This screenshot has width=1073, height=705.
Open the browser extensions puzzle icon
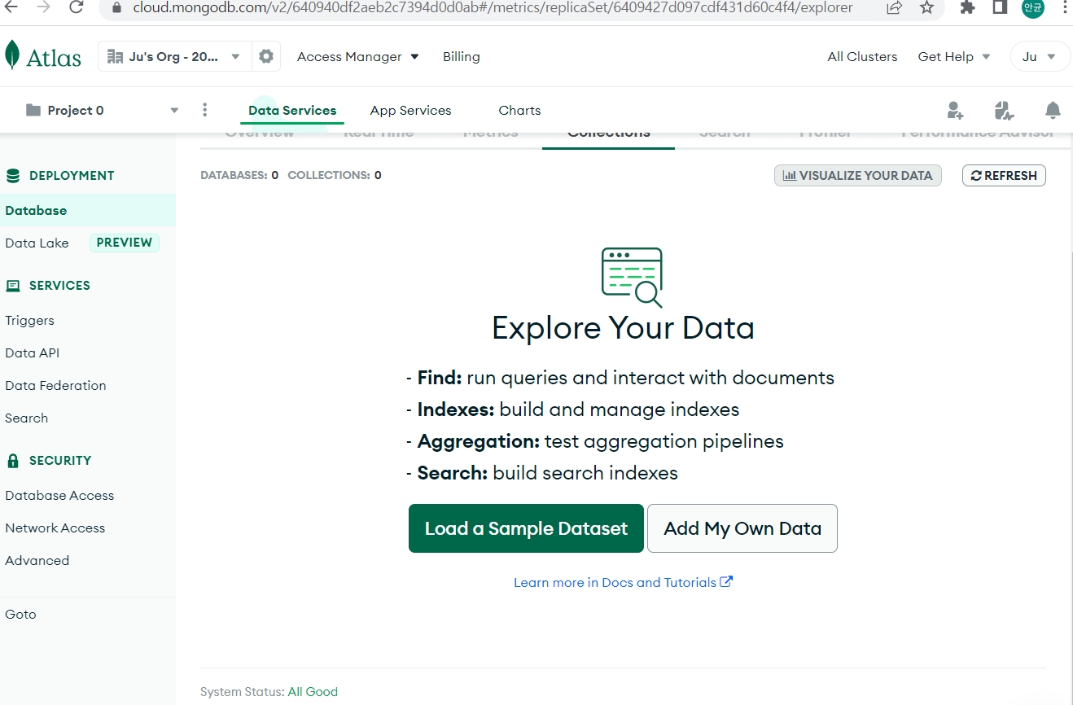[967, 7]
